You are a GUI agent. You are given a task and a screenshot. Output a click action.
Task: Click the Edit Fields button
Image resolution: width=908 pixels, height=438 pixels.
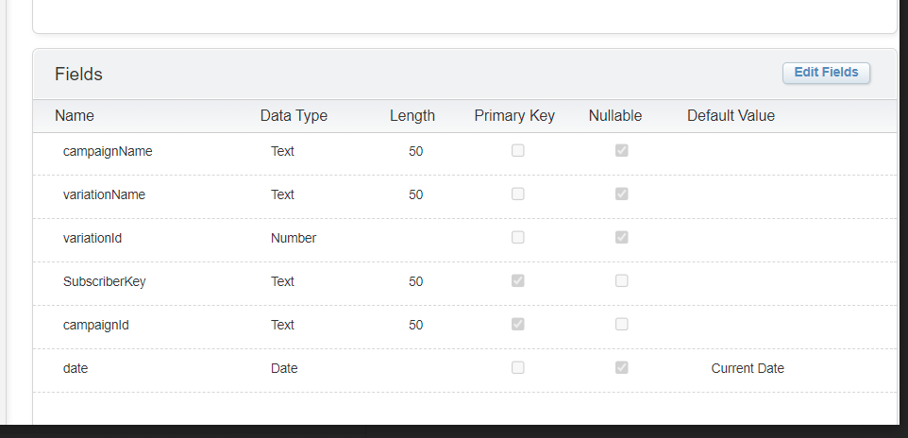coord(826,73)
